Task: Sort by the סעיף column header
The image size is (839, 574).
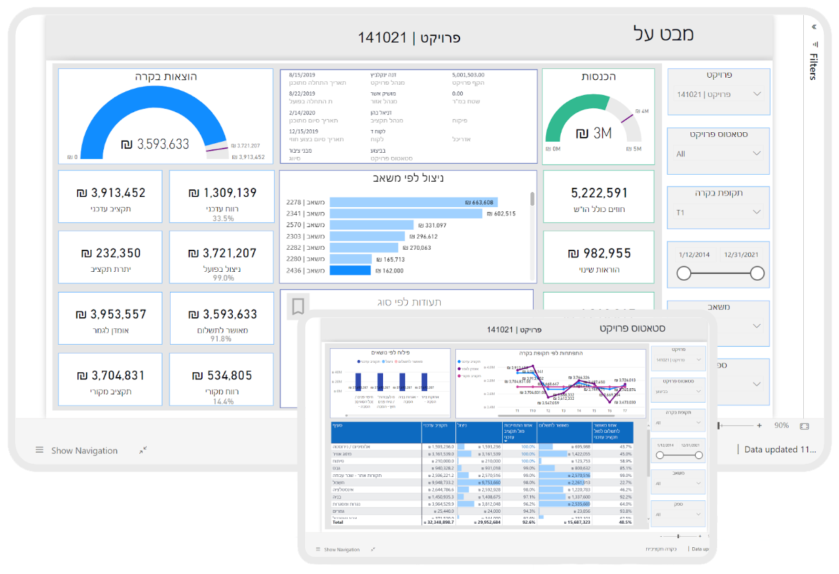Action: [x=377, y=432]
